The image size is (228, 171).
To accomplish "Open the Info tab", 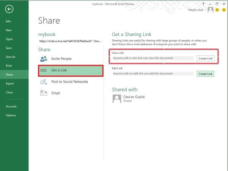I will click(x=8, y=21).
